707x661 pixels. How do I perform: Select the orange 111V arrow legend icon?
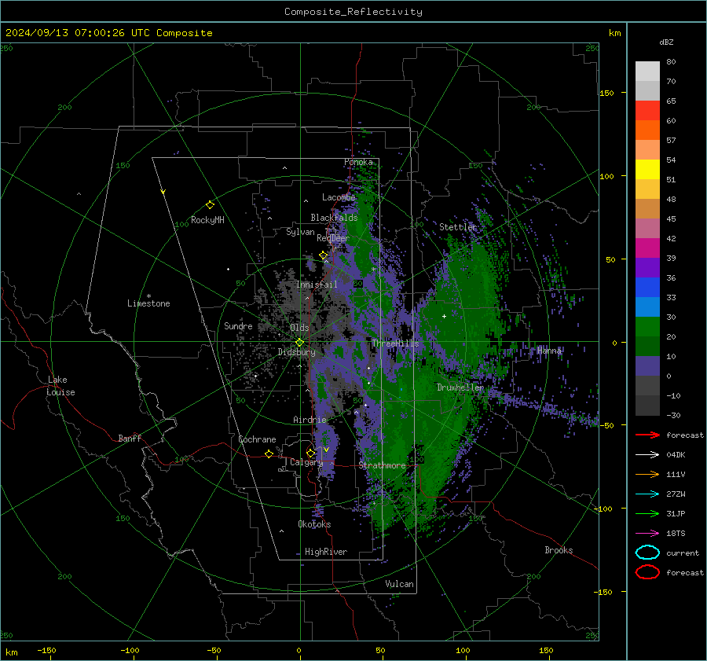647,474
